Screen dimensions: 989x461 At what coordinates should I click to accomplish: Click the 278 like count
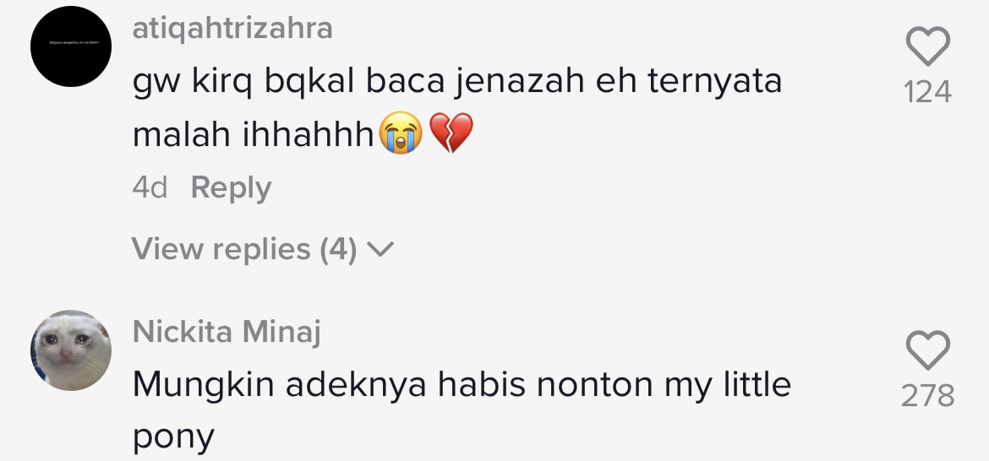(x=927, y=396)
